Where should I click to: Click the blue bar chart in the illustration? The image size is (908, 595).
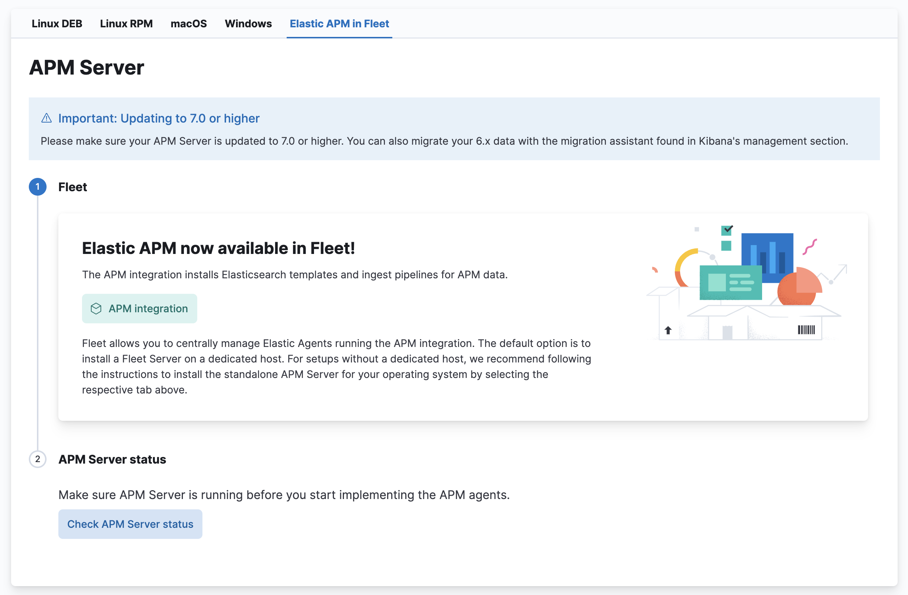(x=767, y=258)
